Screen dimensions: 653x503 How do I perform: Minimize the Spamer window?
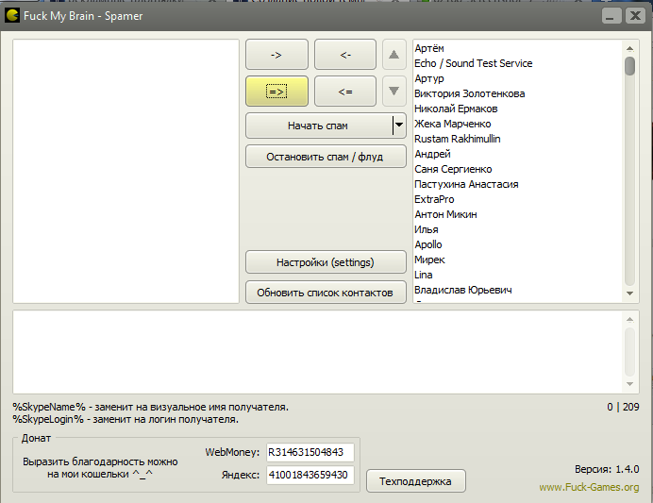tap(611, 16)
